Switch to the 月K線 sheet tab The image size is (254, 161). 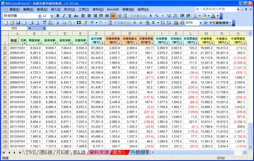pos(62,152)
